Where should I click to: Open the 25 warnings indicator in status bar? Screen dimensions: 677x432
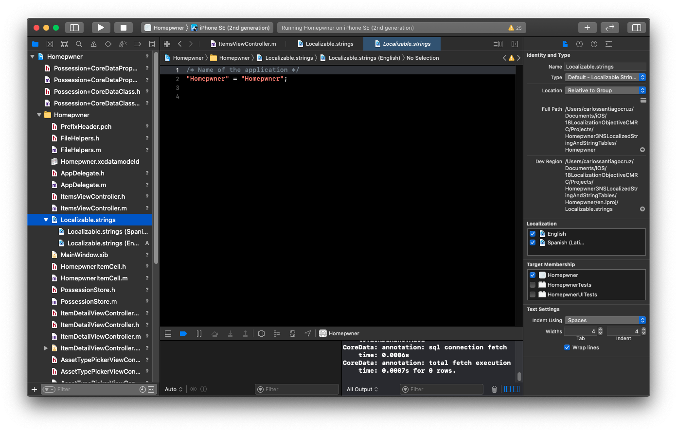(x=515, y=28)
